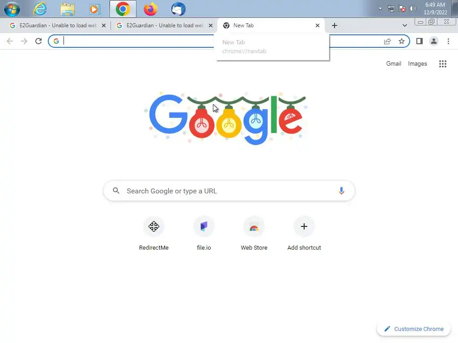Image resolution: width=458 pixels, height=343 pixels.
Task: Click the Add shortcut button
Action: (x=304, y=234)
